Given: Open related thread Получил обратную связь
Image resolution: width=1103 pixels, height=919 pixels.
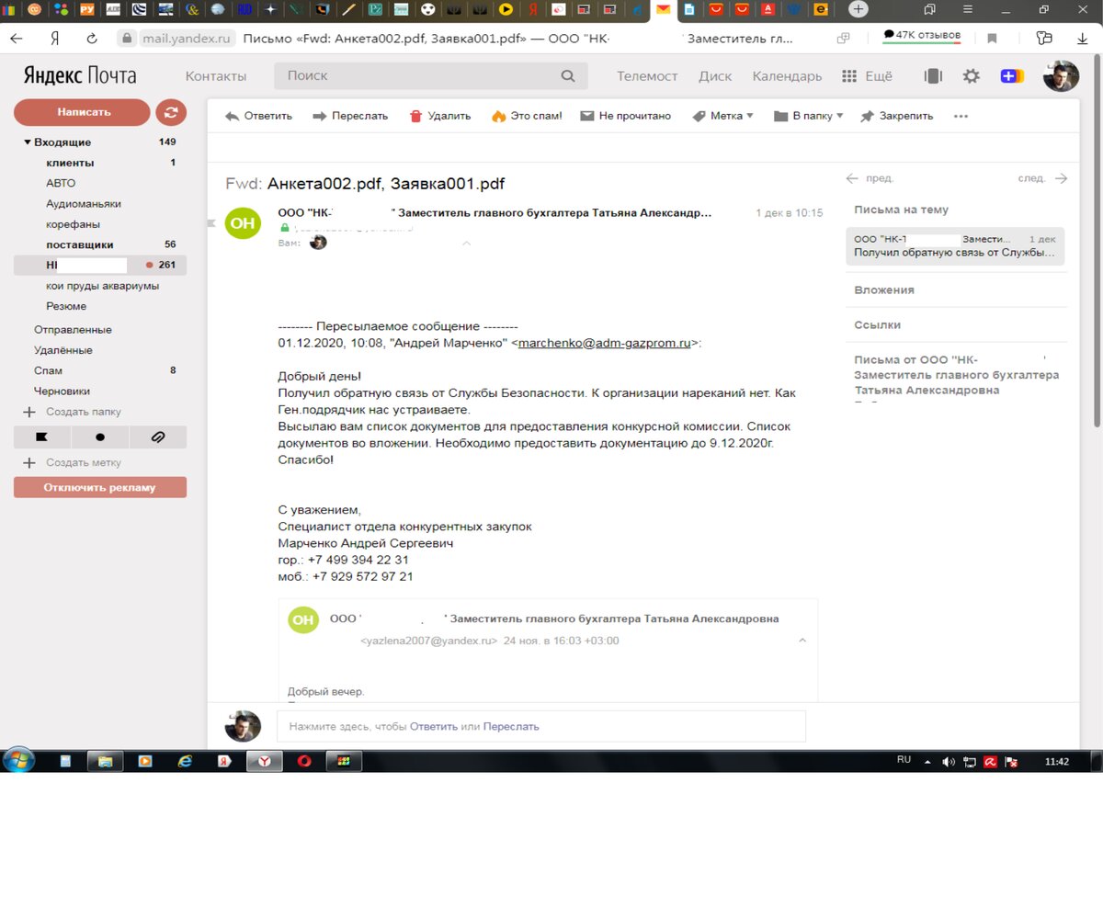Looking at the screenshot, I should point(955,245).
